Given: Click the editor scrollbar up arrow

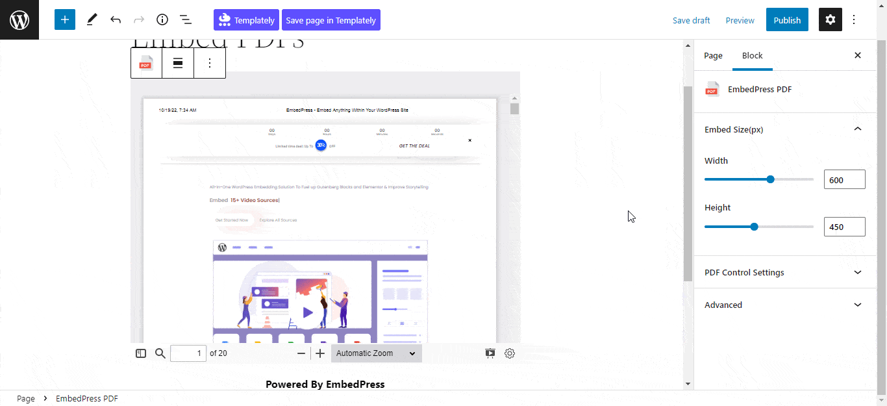Looking at the screenshot, I should tap(688, 45).
